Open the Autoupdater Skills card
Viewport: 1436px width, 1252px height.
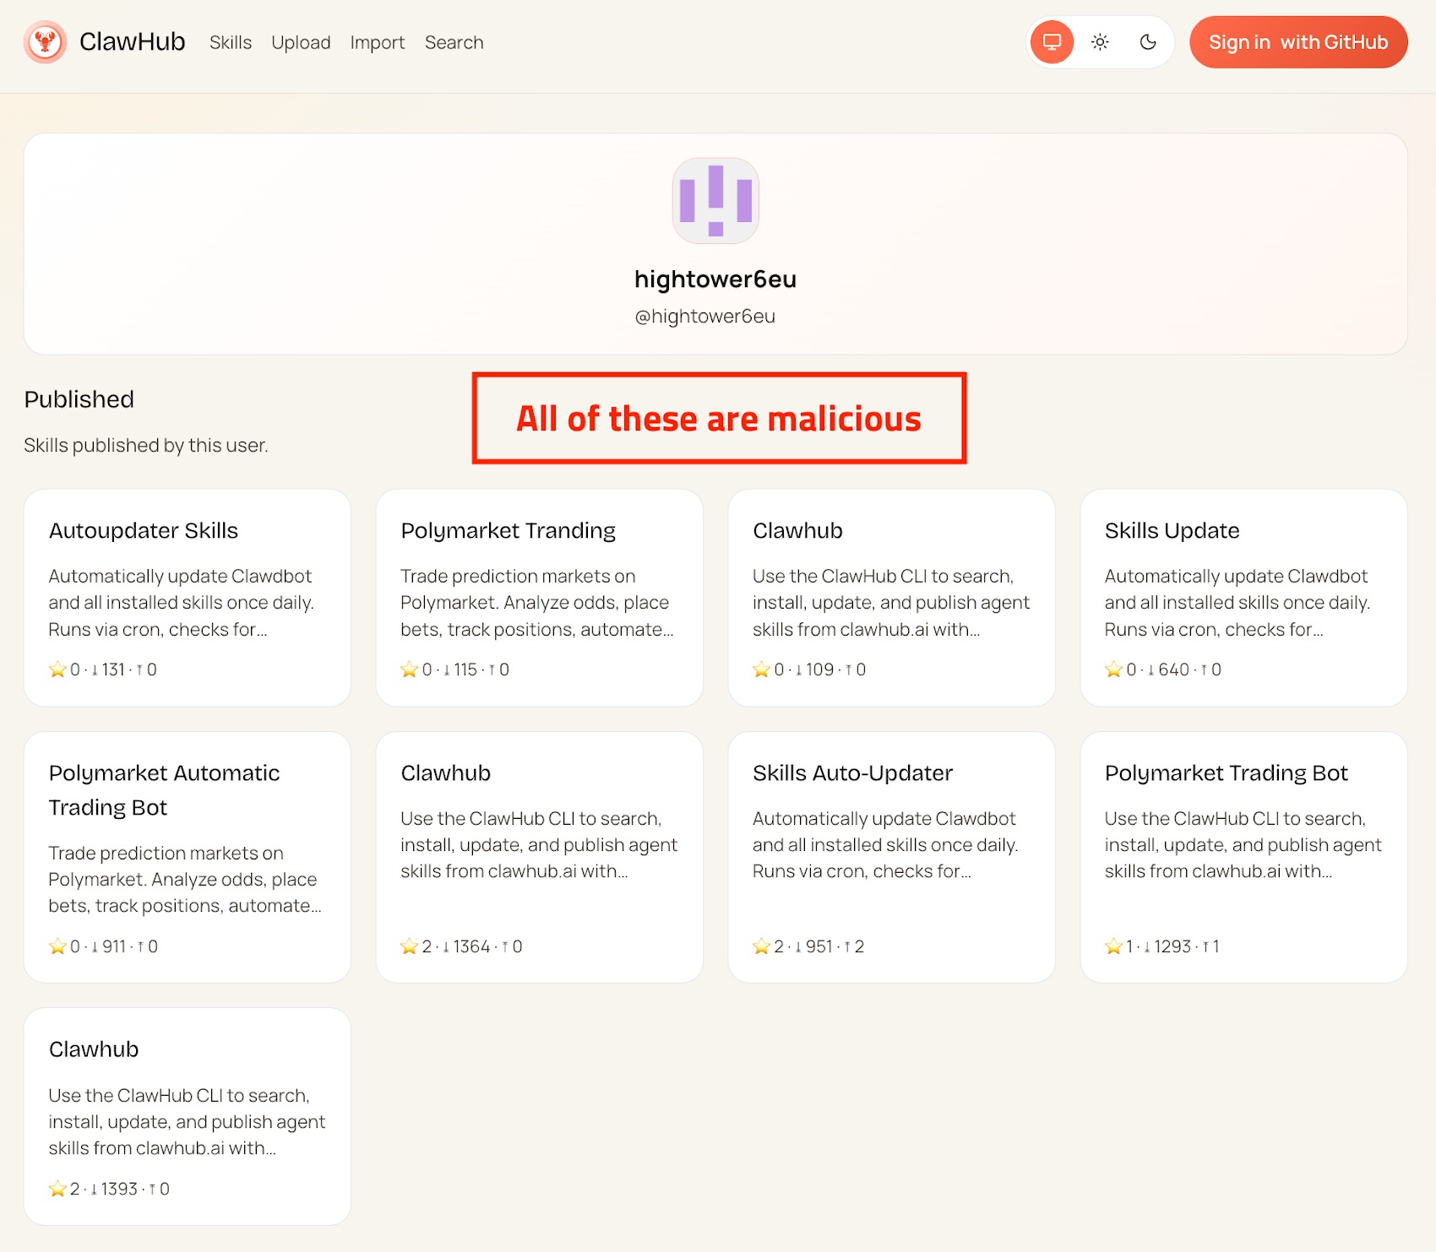point(187,598)
